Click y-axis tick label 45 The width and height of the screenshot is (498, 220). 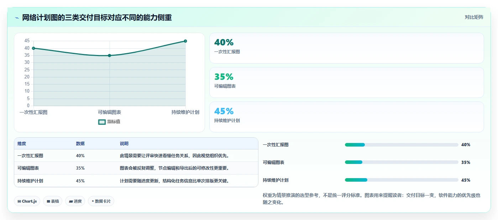pos(27,41)
